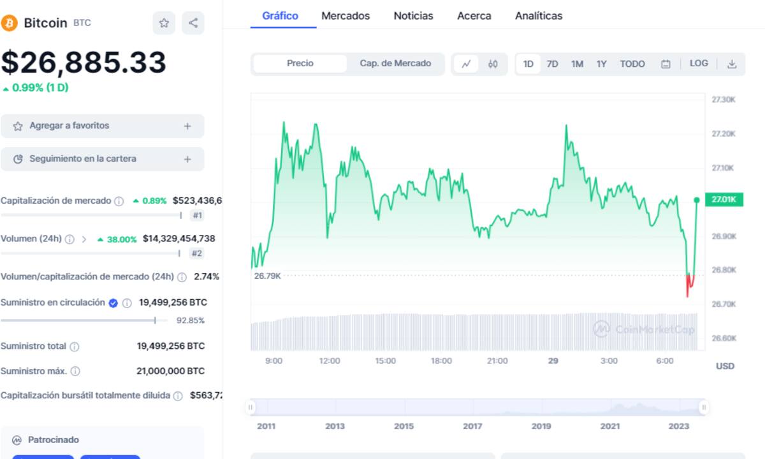Open the calendar date range icon

tap(666, 64)
